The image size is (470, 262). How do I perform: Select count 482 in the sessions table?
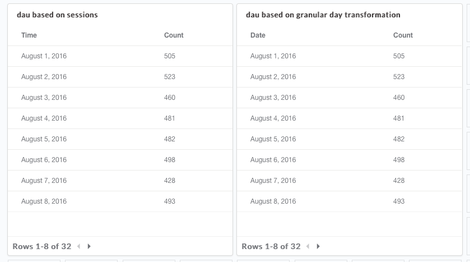[x=170, y=139]
